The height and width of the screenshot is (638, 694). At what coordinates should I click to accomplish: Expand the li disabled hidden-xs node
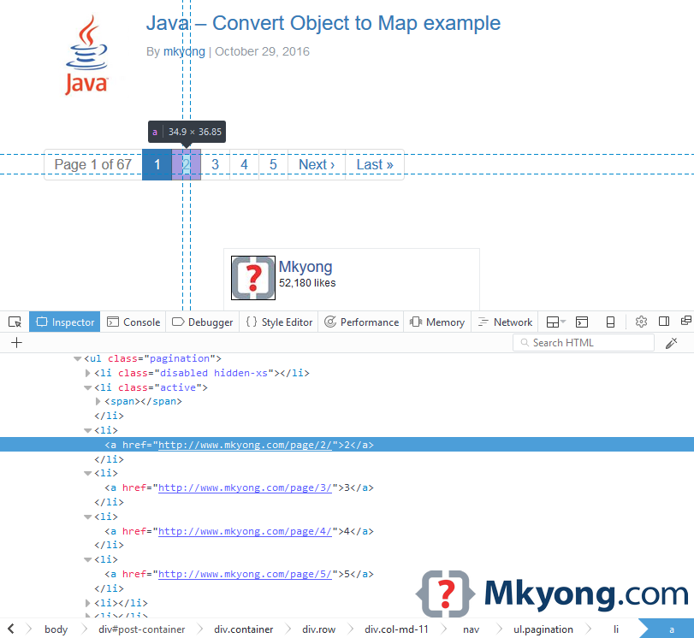pos(87,373)
